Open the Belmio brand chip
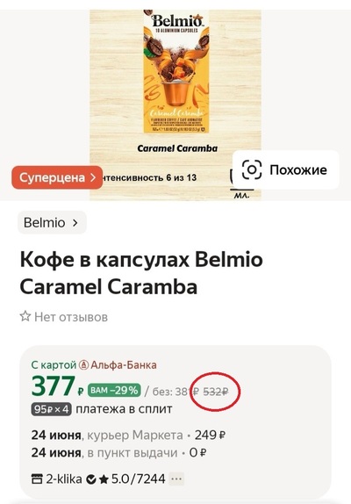The image size is (351, 504). click(x=52, y=222)
